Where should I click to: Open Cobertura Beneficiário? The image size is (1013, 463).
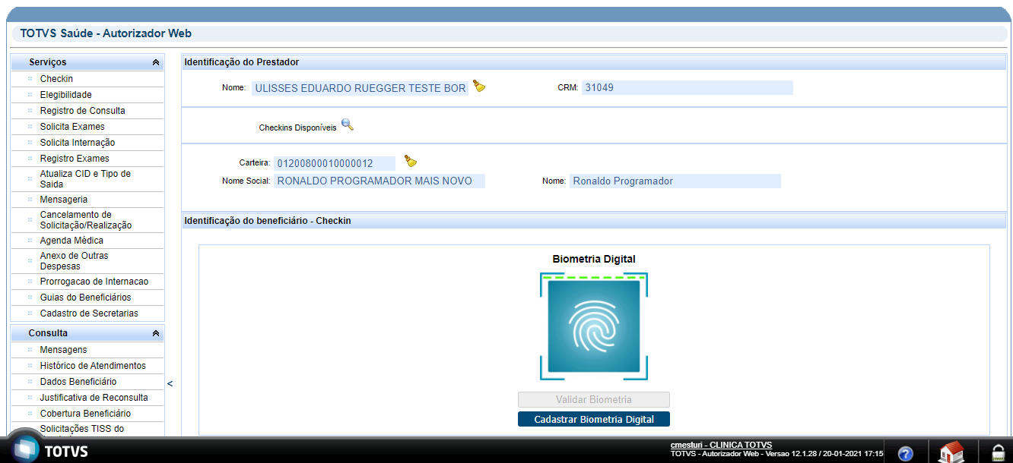[87, 414]
